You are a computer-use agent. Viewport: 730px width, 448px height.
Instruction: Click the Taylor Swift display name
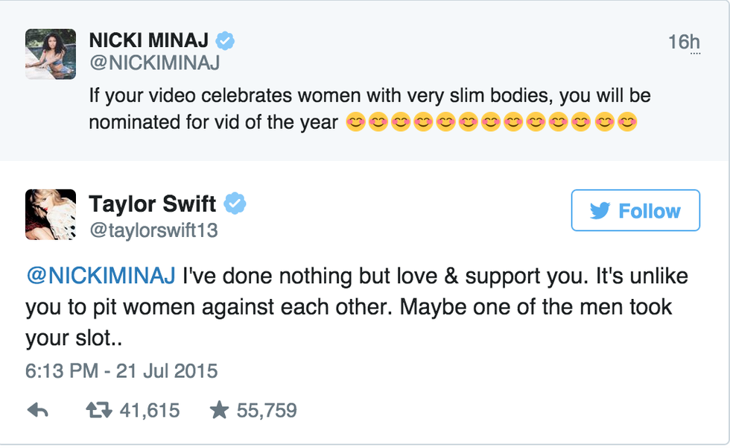(x=152, y=203)
